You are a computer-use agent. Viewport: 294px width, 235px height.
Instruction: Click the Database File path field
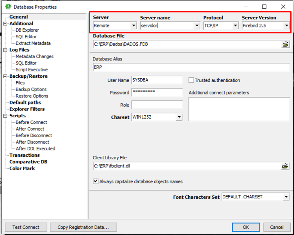187,44
